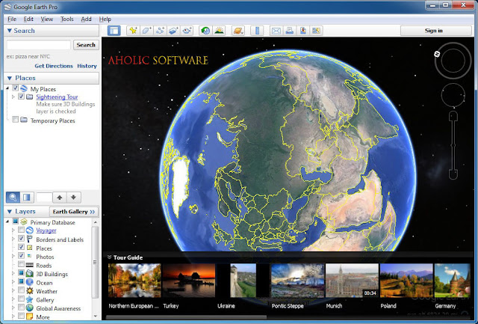This screenshot has width=478, height=324.
Task: Open the Tools menu
Action: click(x=66, y=19)
